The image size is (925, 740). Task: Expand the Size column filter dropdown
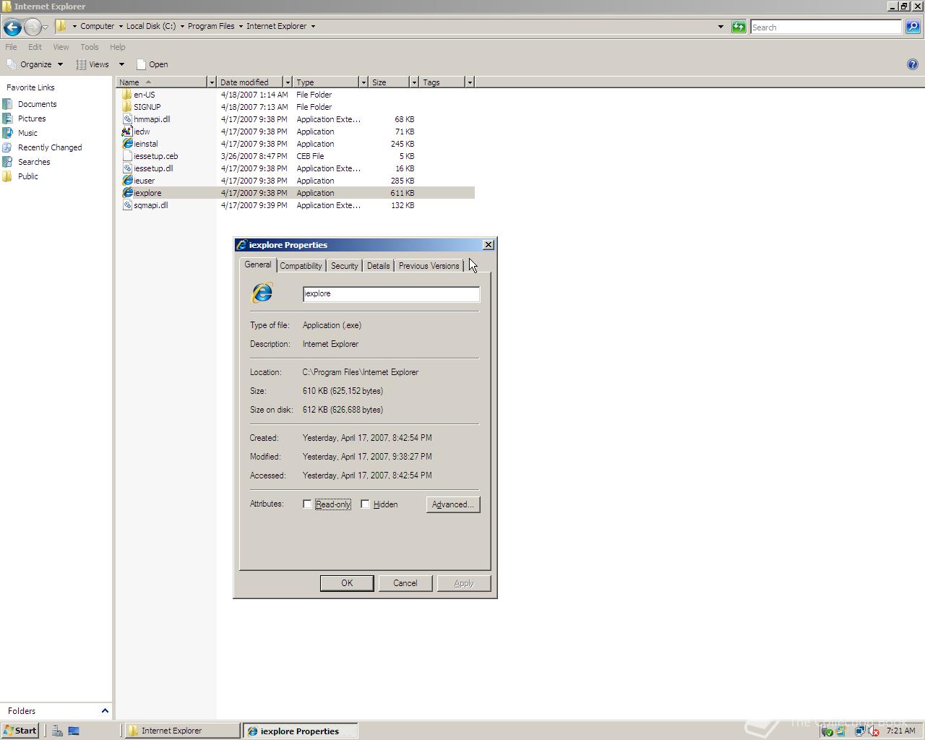click(x=414, y=82)
